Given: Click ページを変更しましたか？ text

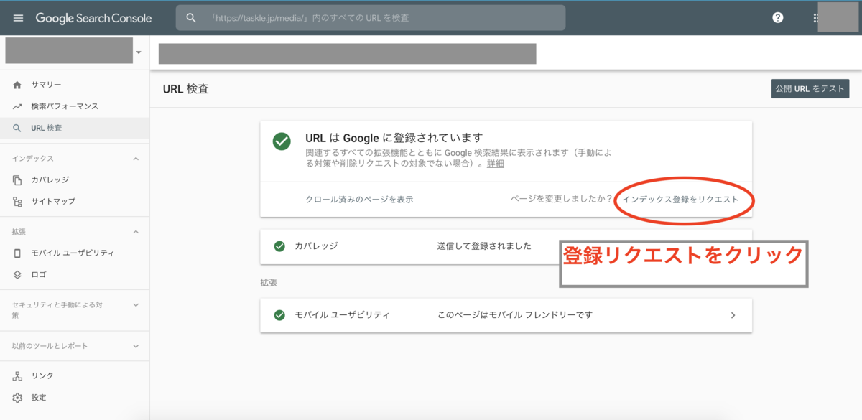Looking at the screenshot, I should pos(561,200).
